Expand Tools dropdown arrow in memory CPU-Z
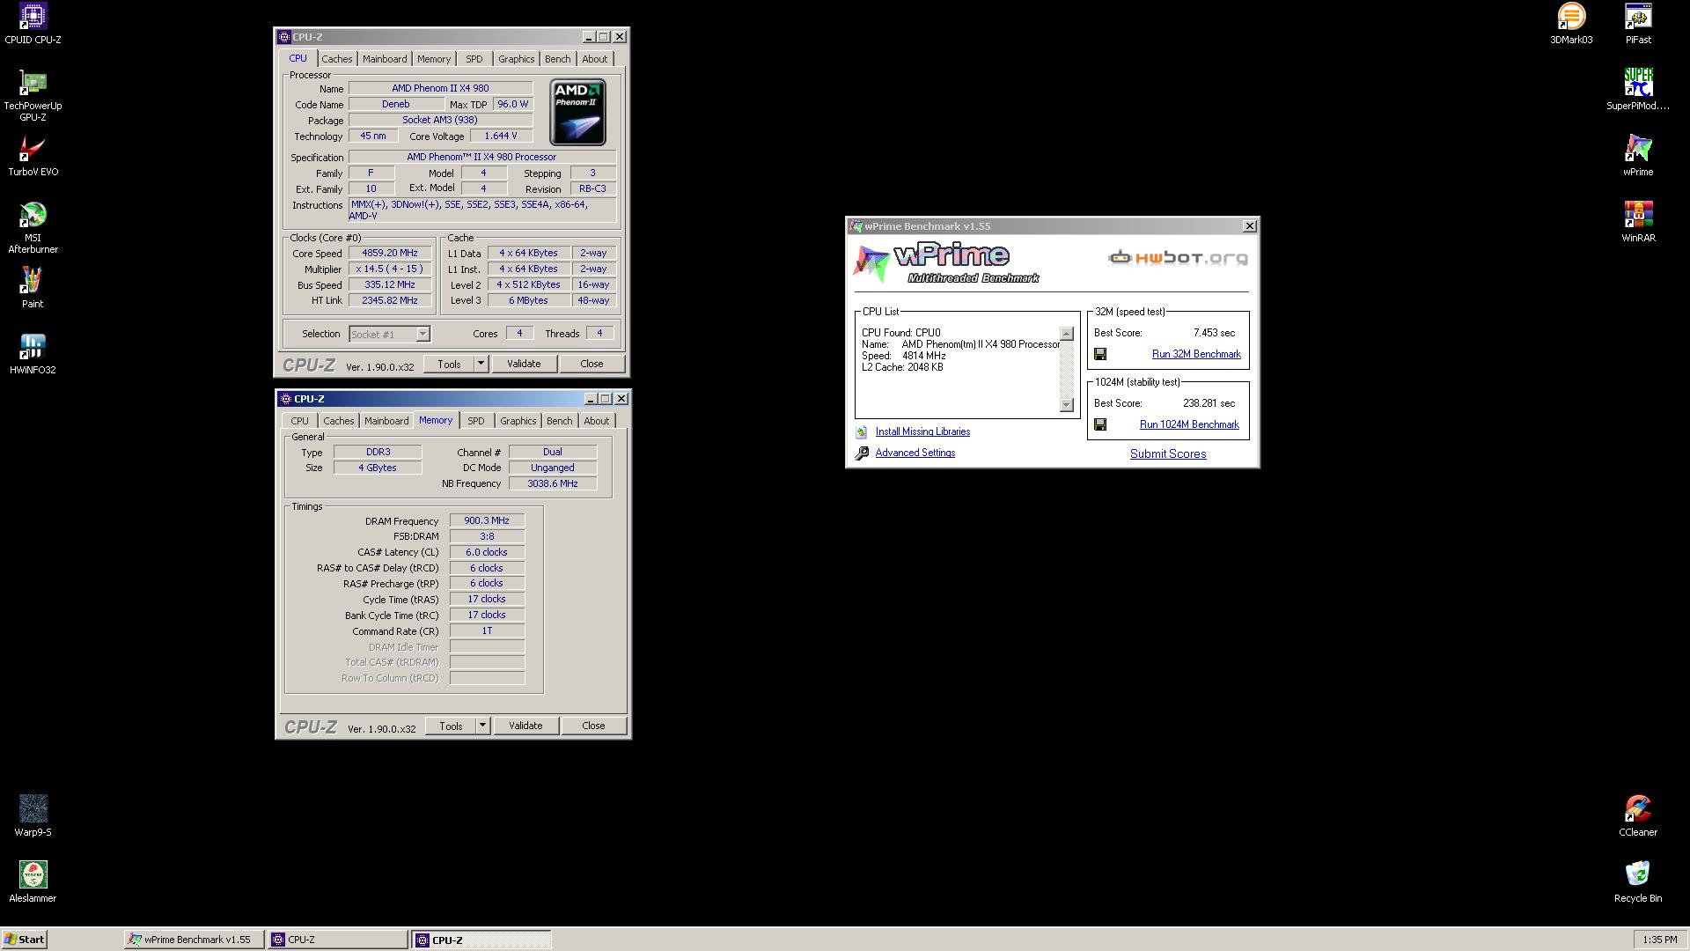Viewport: 1690px width, 951px height. click(x=482, y=726)
